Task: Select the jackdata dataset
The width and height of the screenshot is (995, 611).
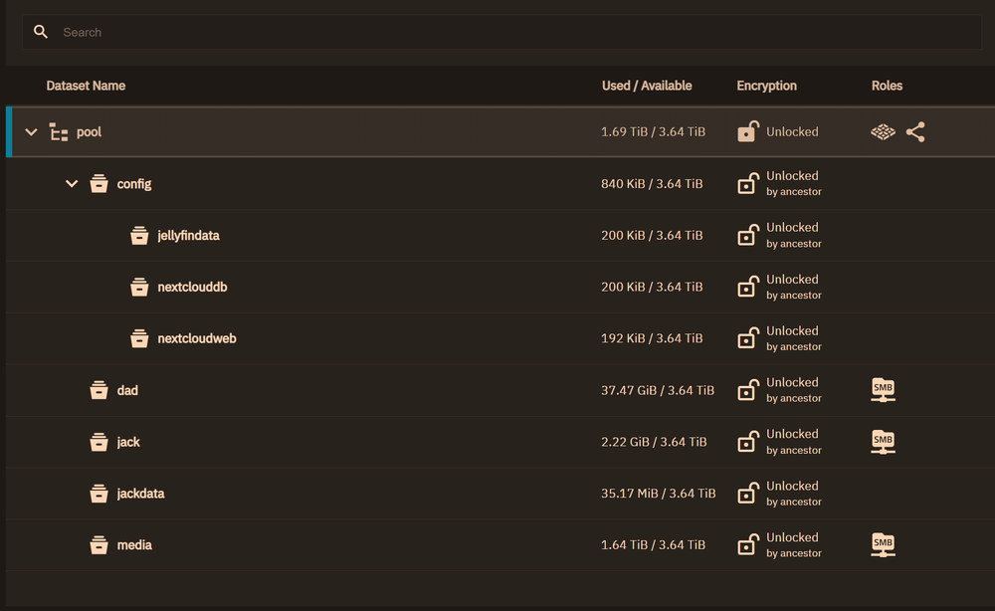Action: click(140, 494)
